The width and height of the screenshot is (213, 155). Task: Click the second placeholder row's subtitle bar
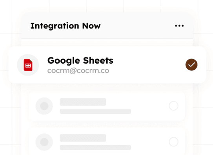(x=95, y=148)
